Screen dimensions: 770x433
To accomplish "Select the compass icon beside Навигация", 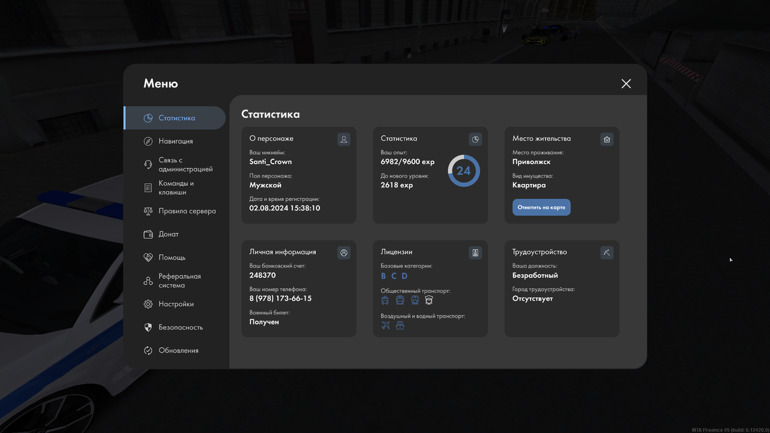I will click(147, 141).
